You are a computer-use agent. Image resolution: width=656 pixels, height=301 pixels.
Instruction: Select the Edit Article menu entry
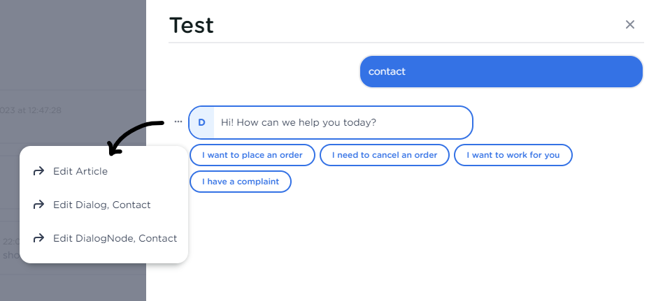click(x=80, y=170)
